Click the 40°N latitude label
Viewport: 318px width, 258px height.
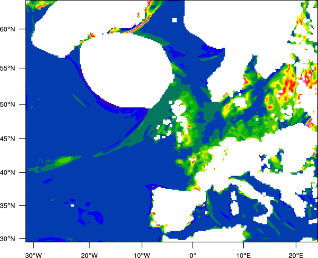[8, 173]
